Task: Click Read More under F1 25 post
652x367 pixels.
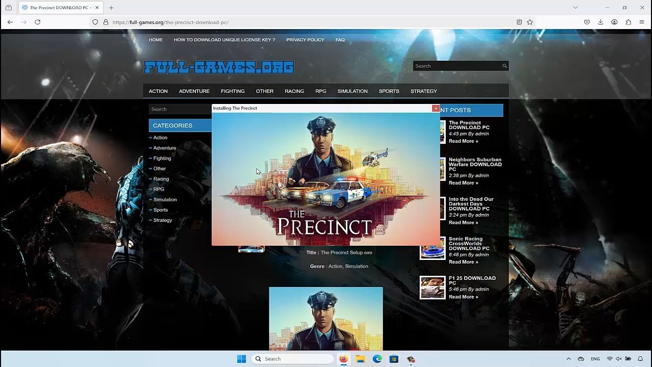Action: point(464,297)
